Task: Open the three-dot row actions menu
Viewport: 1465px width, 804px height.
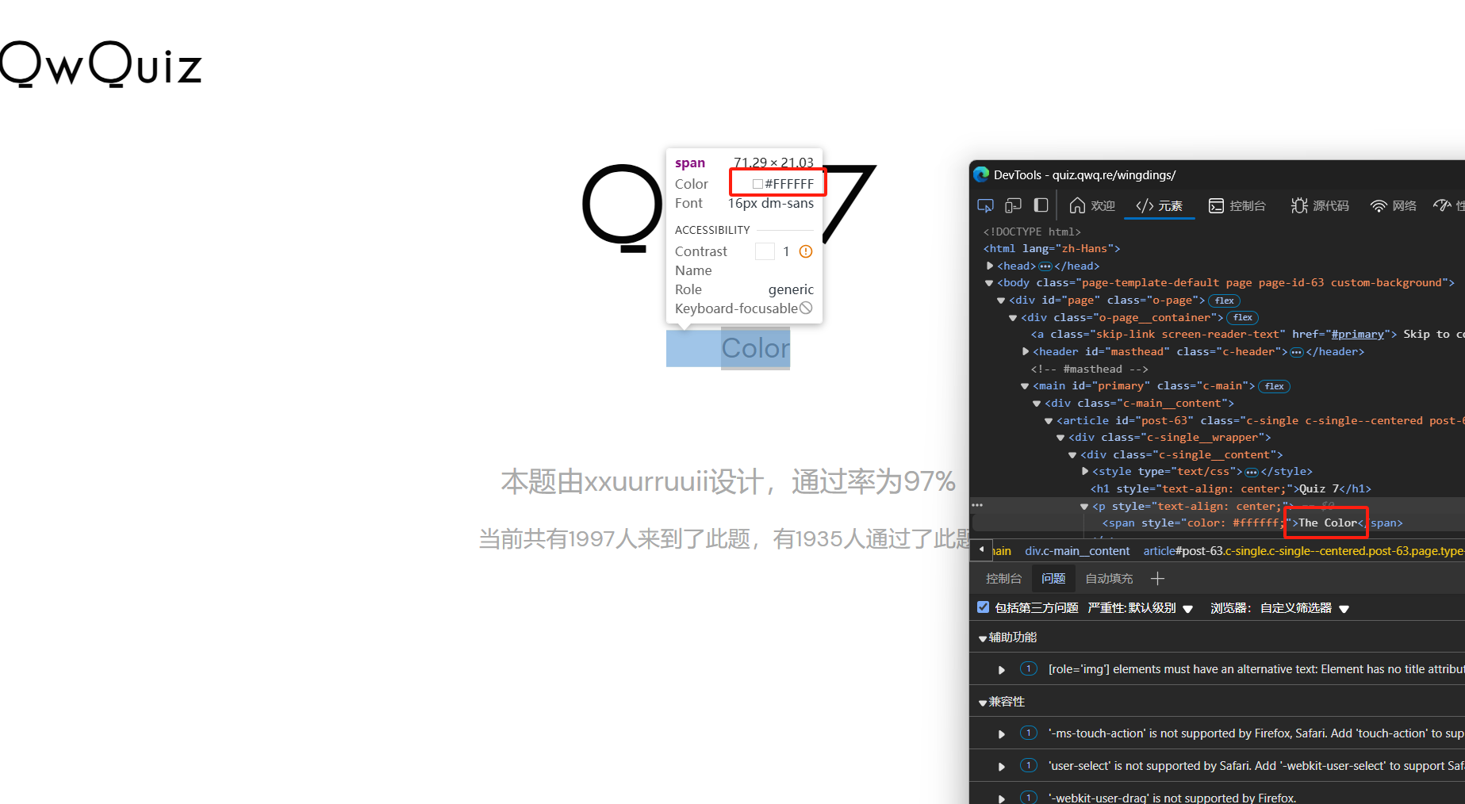Action: tap(977, 505)
